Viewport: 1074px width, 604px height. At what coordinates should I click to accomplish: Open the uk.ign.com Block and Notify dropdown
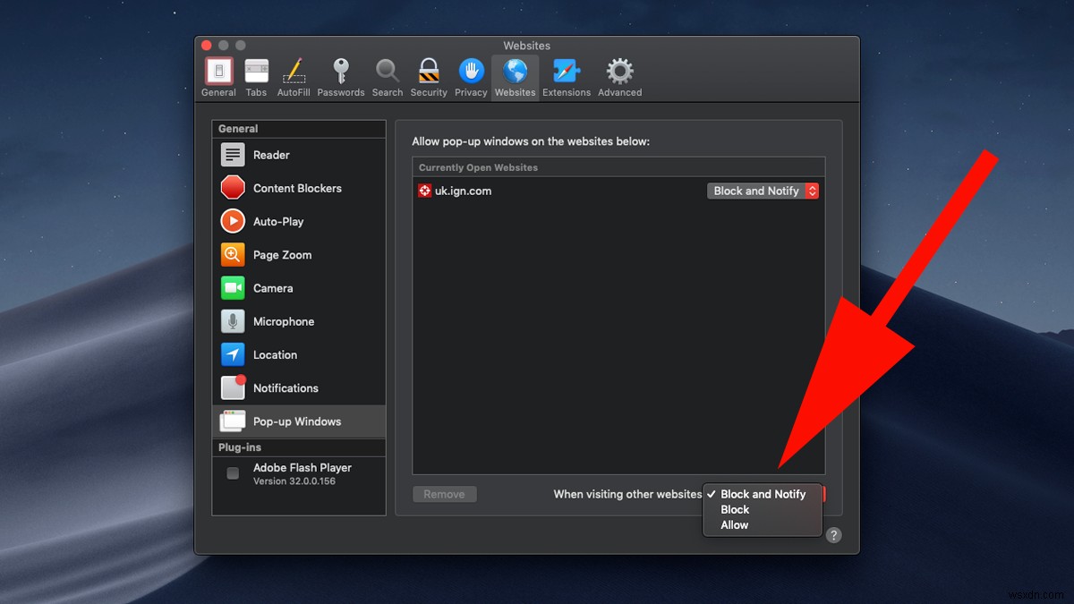pos(763,191)
